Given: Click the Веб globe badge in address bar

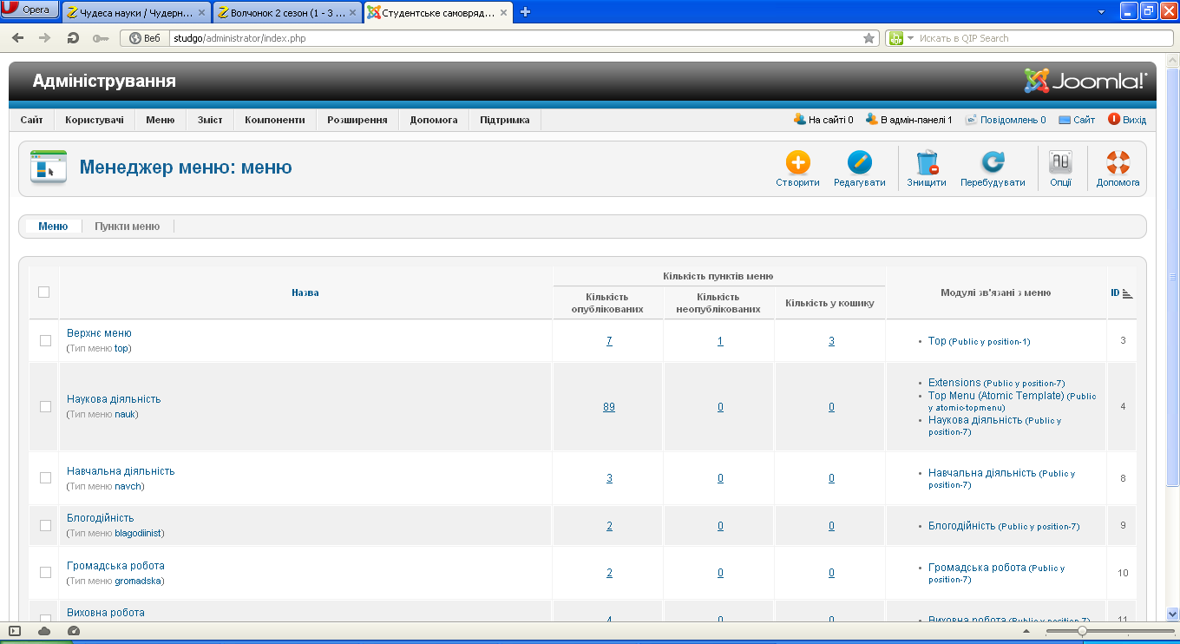Looking at the screenshot, I should click(145, 38).
